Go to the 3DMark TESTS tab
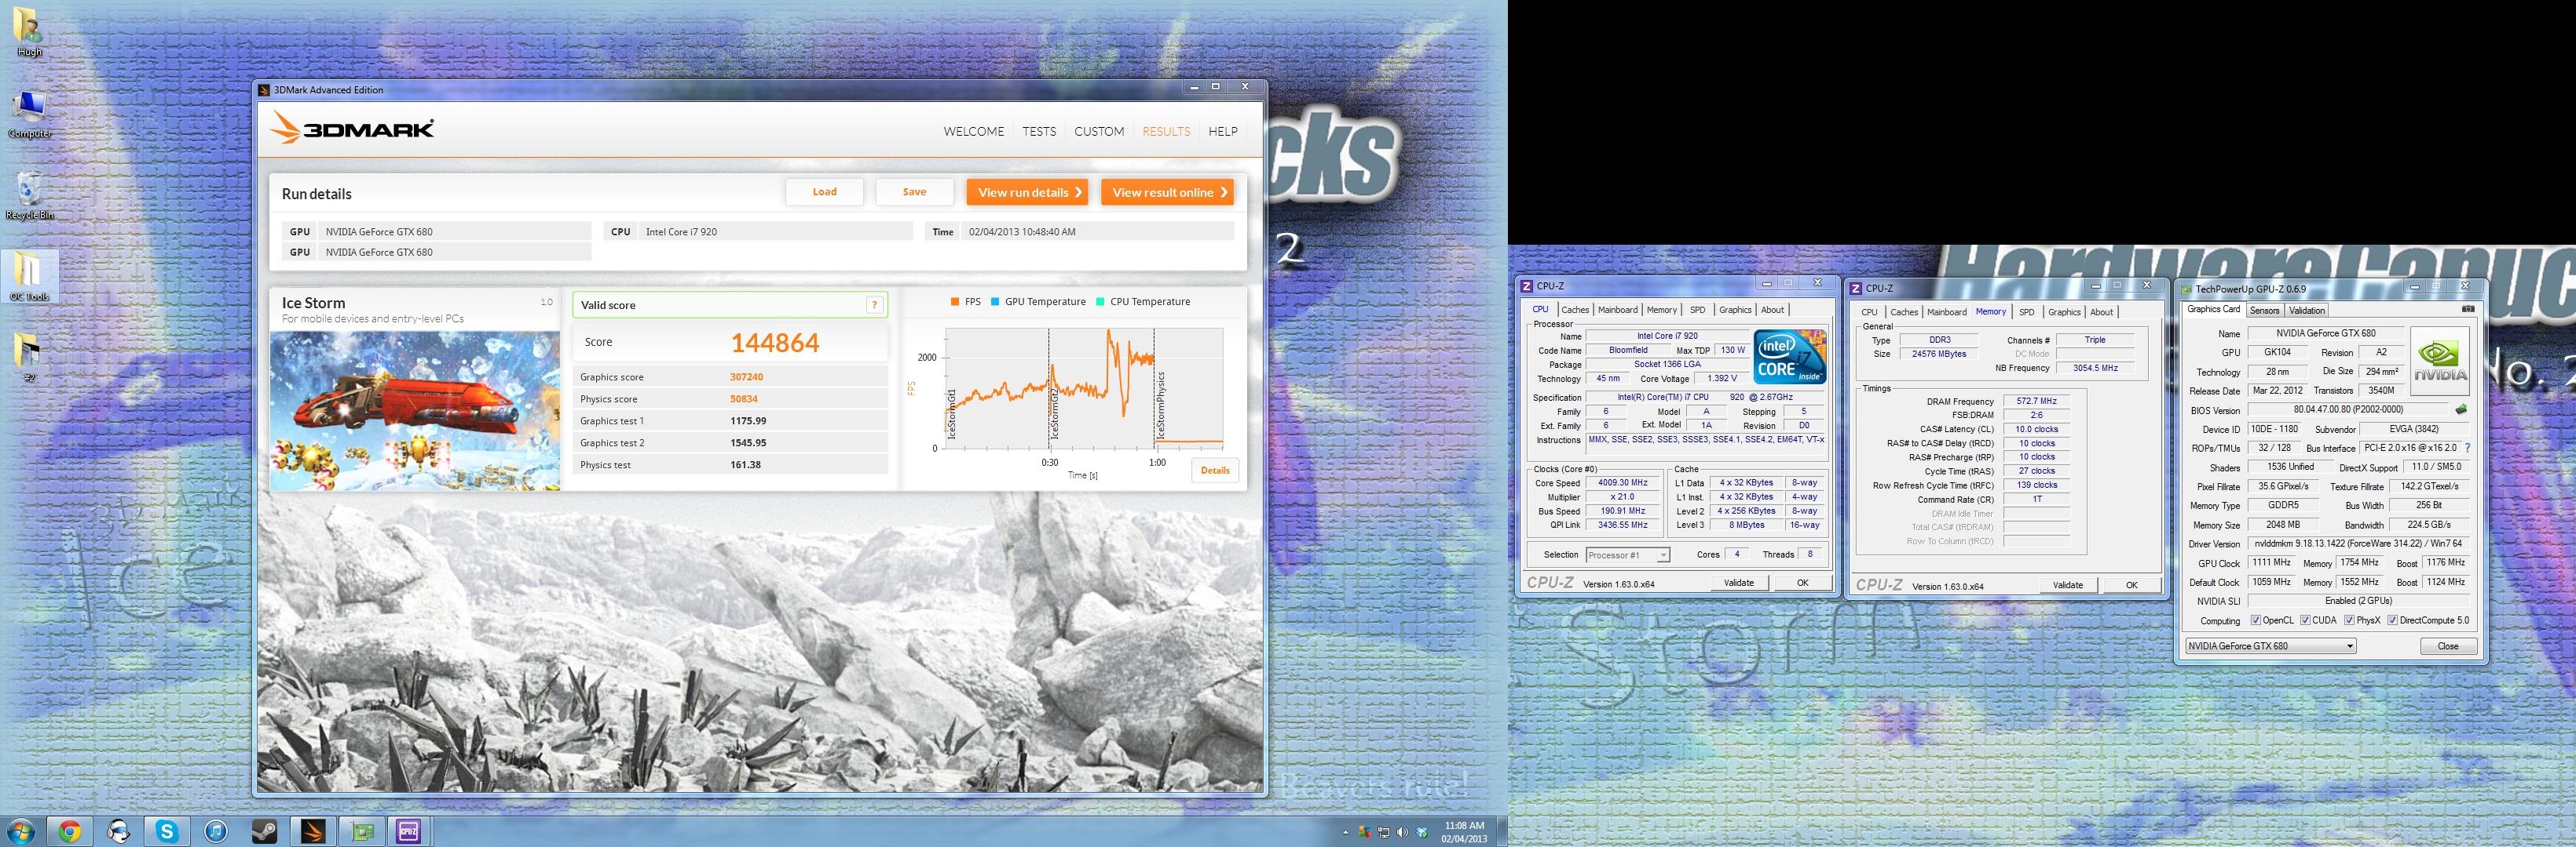 (1039, 131)
